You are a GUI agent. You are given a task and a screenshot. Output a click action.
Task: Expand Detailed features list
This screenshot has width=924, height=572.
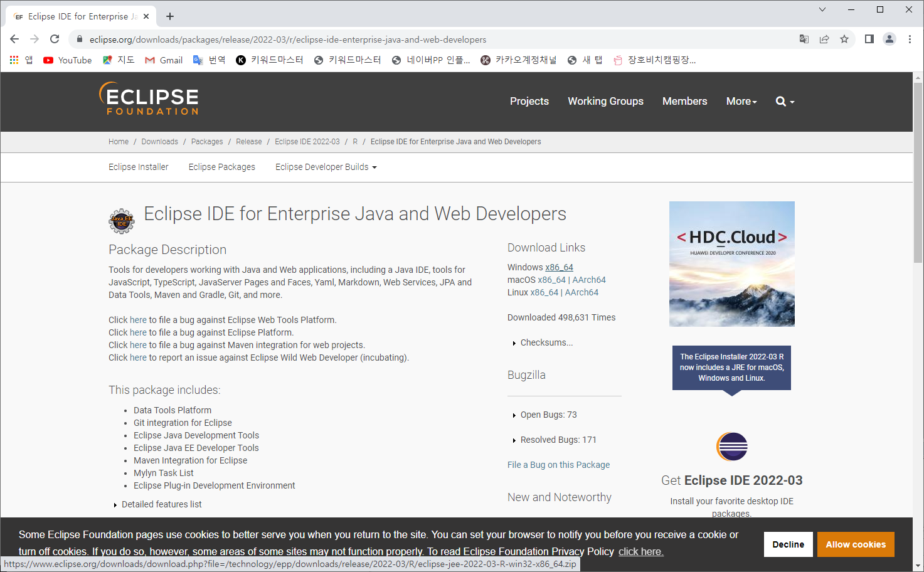(157, 504)
